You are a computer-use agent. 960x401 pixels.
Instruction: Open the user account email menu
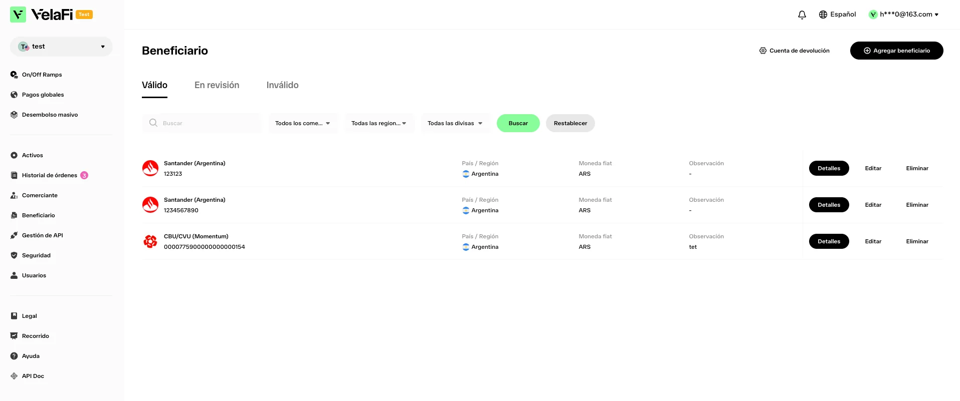(904, 15)
